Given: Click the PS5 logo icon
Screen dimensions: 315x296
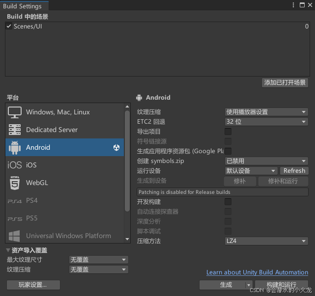Looking at the screenshot, I should coord(15,219).
